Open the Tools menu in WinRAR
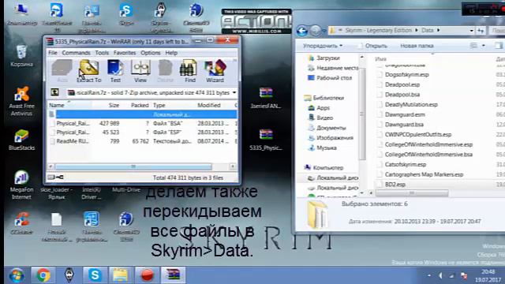 (102, 53)
